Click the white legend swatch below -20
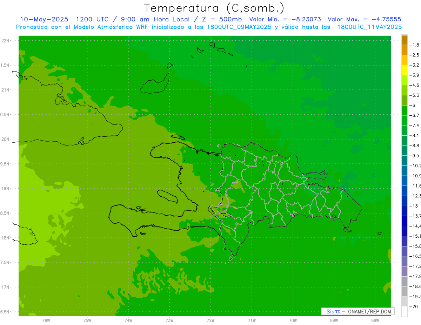The height and width of the screenshot is (325, 421). [x=405, y=312]
